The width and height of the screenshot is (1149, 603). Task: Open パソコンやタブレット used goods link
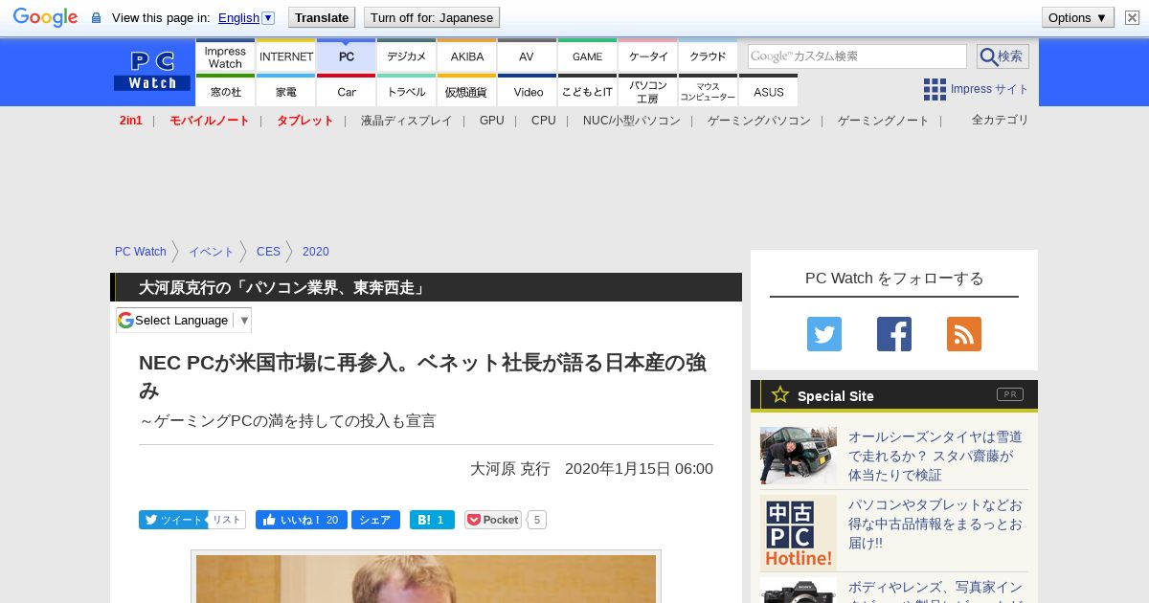tap(937, 524)
